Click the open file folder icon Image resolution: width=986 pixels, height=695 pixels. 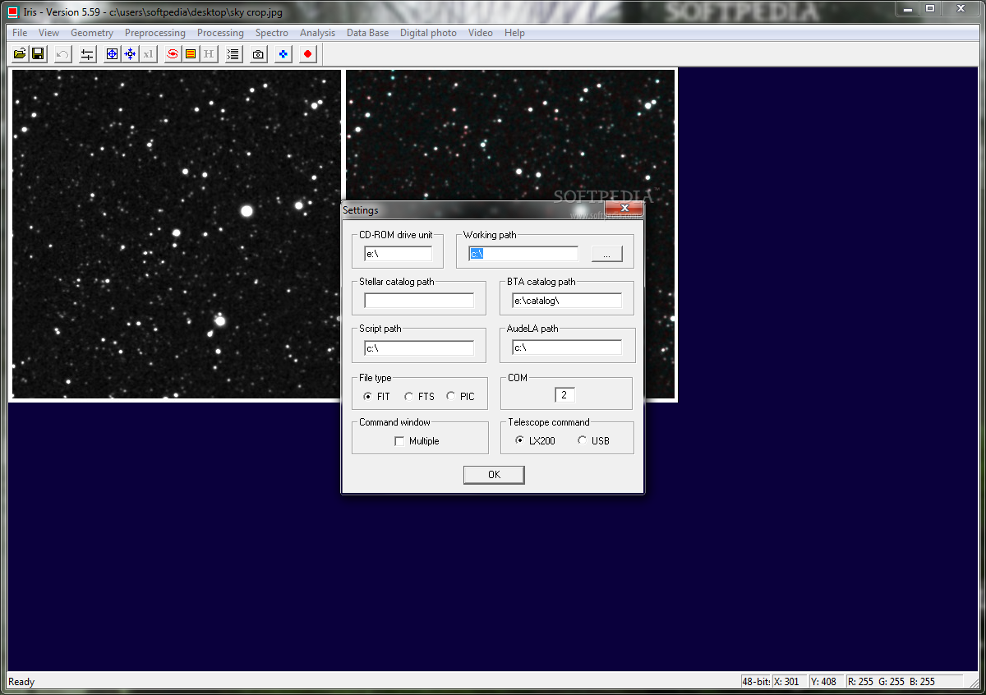click(x=21, y=54)
